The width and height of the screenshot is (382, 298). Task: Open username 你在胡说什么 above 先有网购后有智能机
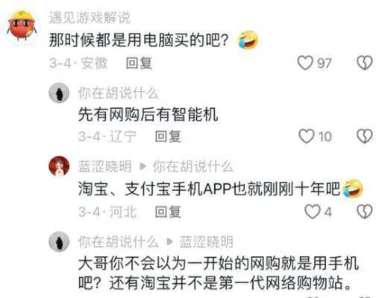pos(119,93)
